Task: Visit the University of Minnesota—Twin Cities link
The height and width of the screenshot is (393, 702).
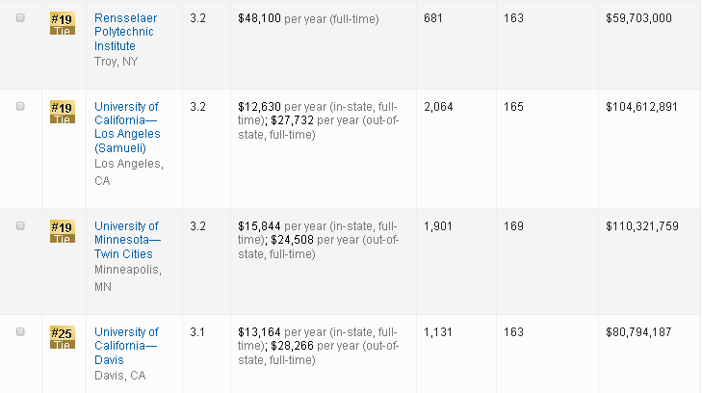Action: (127, 240)
